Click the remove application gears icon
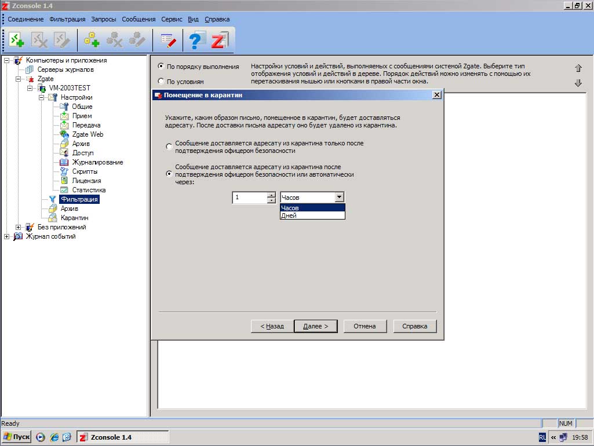Image resolution: width=594 pixels, height=446 pixels. point(114,40)
